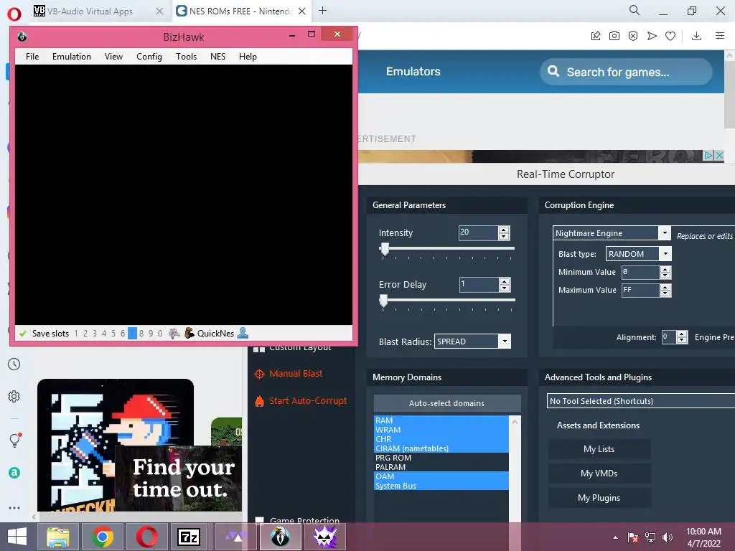
Task: Select System Bus memory domain
Action: (441, 486)
